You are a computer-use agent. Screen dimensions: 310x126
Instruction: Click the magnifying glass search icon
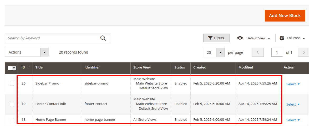[x=103, y=38]
